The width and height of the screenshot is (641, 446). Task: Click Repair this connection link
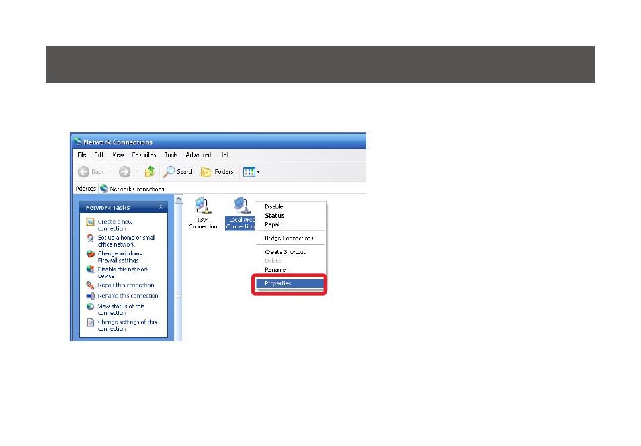tap(126, 285)
